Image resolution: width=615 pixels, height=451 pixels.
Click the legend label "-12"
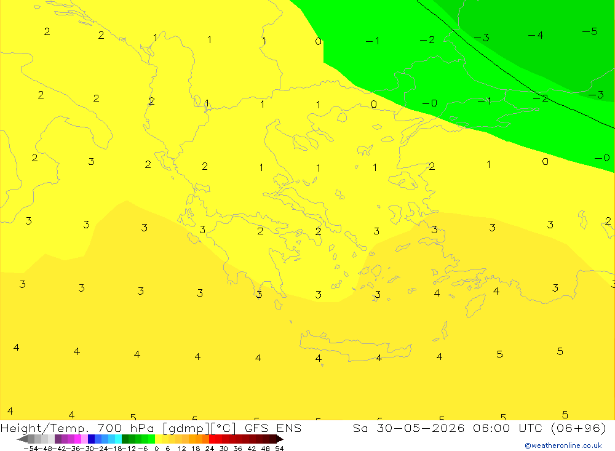click(129, 449)
